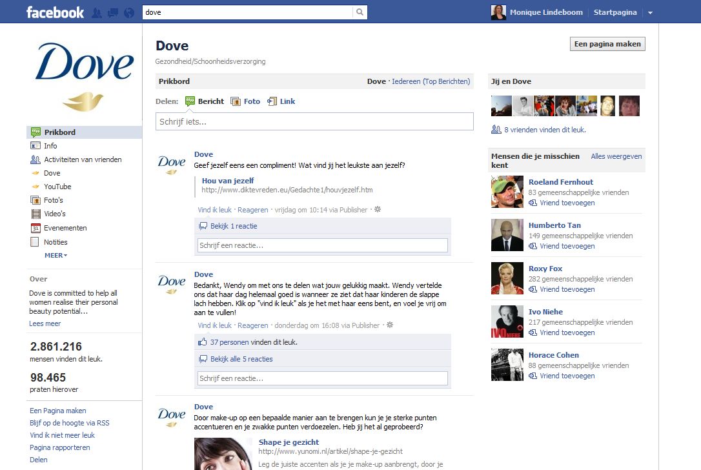The height and width of the screenshot is (470, 701).
Task: Open Roxy Fox profile
Action: (545, 269)
